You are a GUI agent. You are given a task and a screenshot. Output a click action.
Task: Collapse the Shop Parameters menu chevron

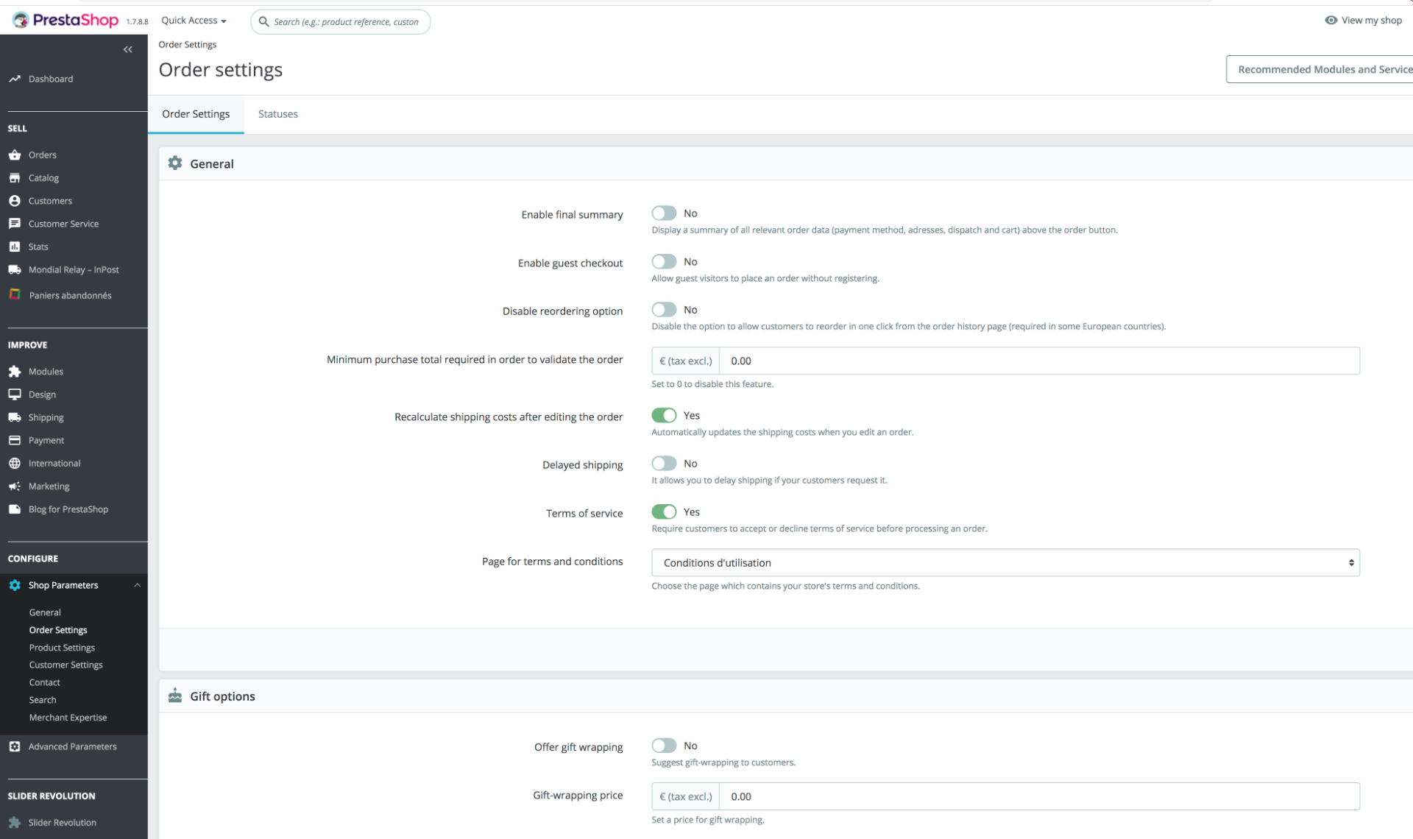(x=137, y=585)
